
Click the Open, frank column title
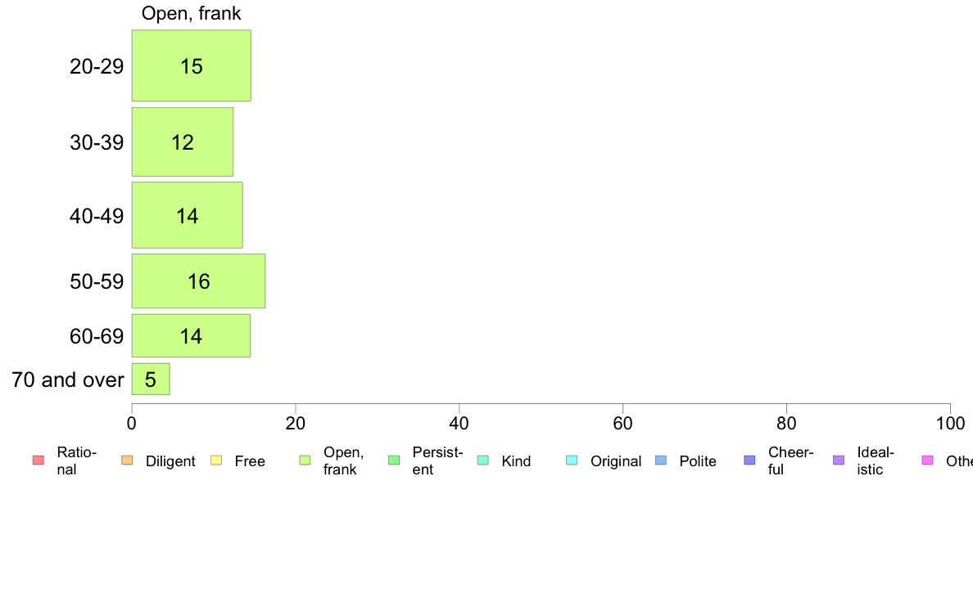(191, 13)
